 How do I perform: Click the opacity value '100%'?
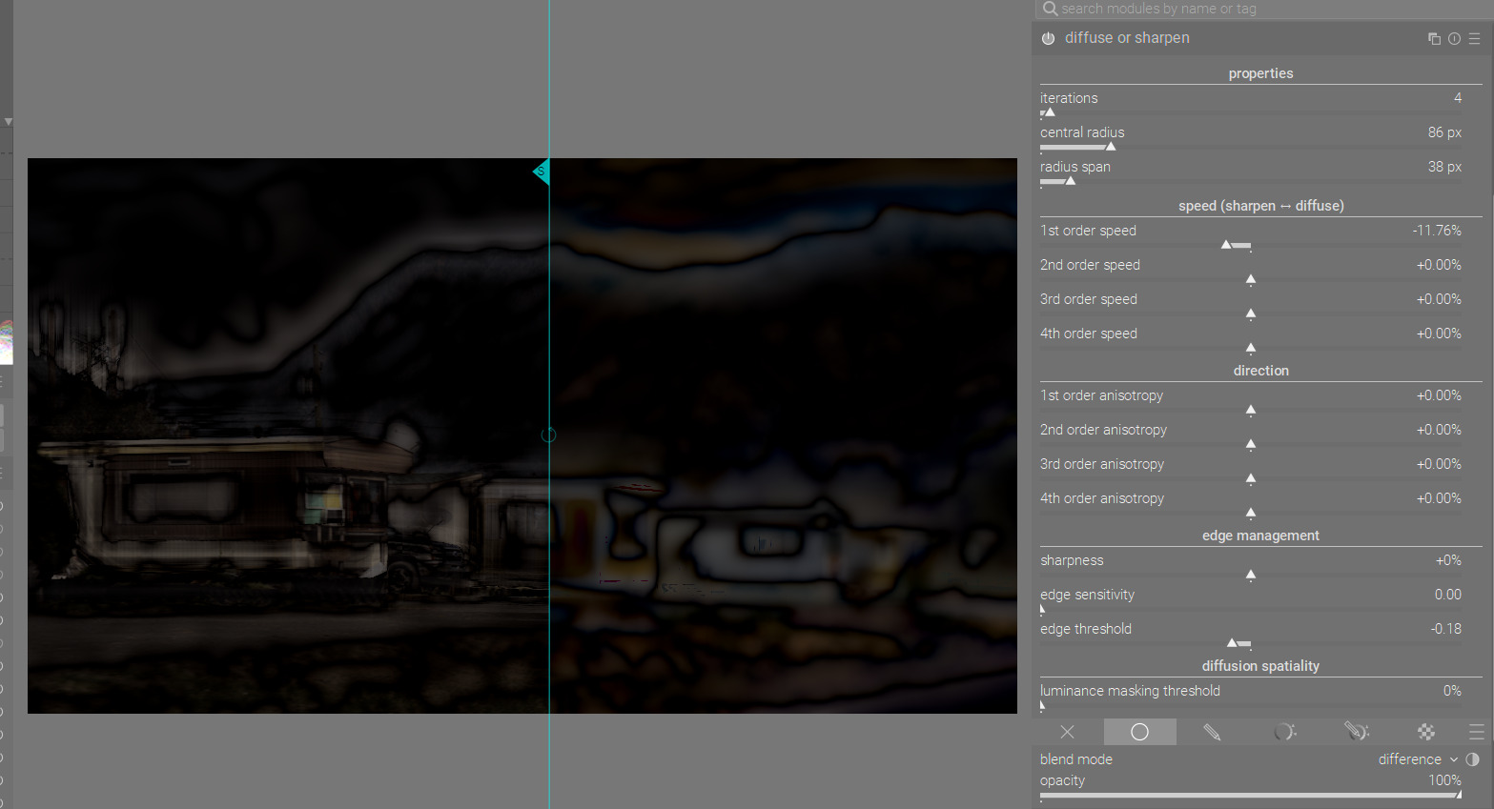(x=1444, y=780)
